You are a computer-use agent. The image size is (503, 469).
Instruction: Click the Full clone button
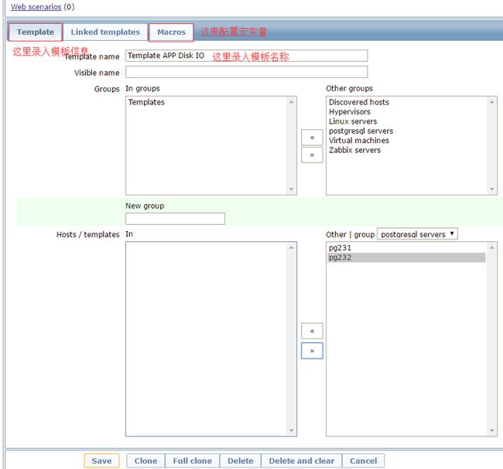[x=192, y=461]
